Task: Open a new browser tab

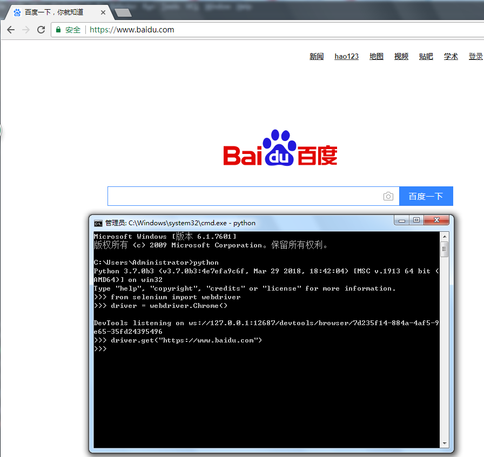Action: click(123, 12)
